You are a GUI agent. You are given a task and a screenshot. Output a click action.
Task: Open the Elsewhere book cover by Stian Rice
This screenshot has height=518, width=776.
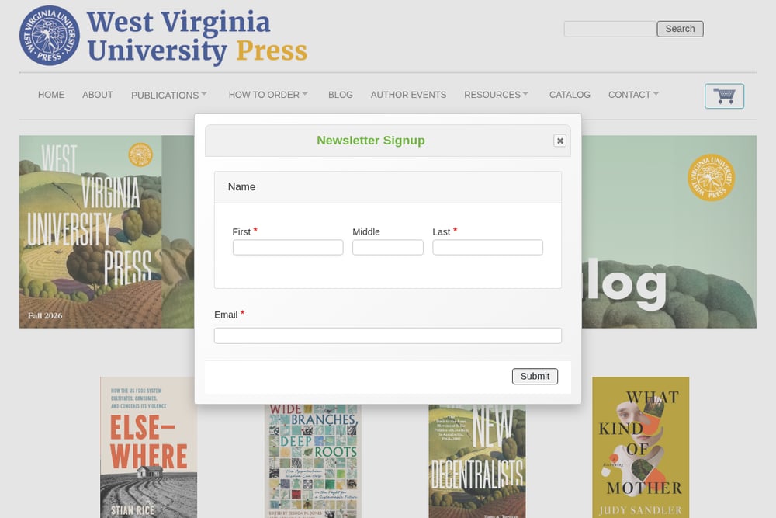(x=148, y=447)
